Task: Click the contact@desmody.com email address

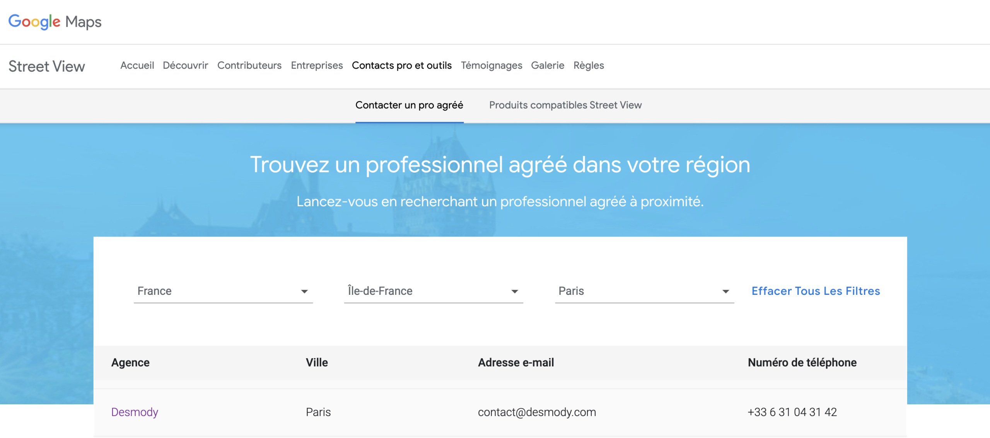Action: 537,412
